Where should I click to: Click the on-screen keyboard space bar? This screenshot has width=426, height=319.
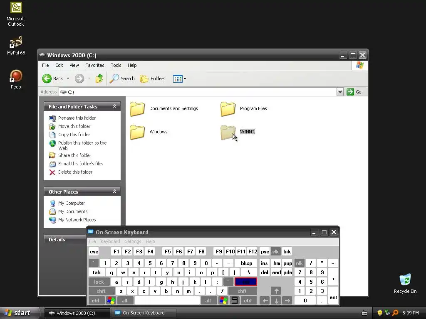(x=167, y=301)
